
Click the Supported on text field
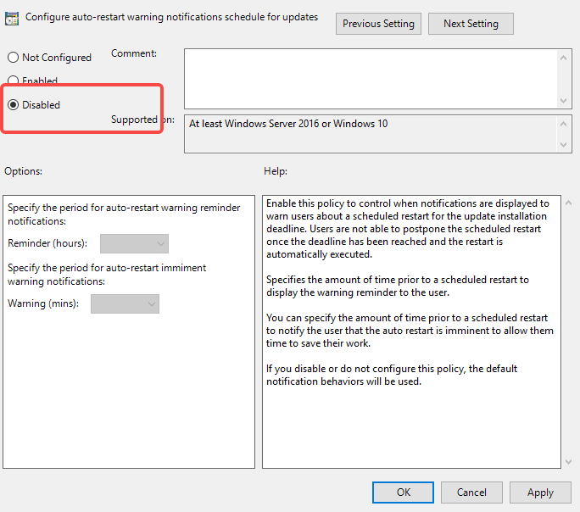(x=371, y=134)
